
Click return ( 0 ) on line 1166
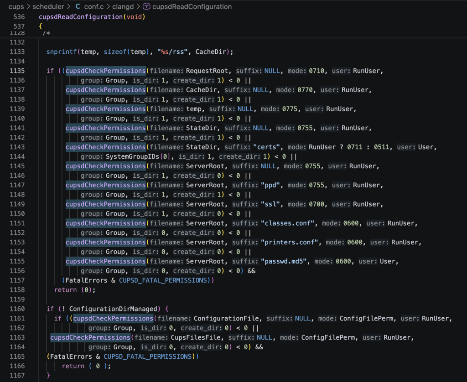[x=86, y=366]
